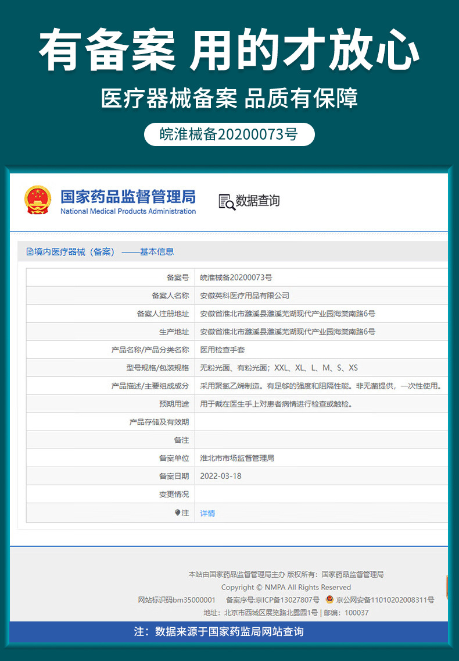
Task: Click 淮北市市场监督管理局 cell
Action: [x=321, y=458]
